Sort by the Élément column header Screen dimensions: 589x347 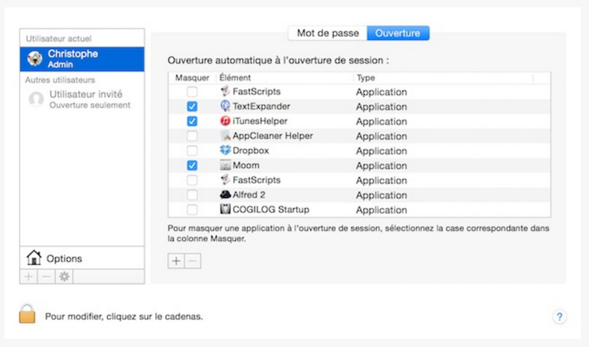[285, 78]
